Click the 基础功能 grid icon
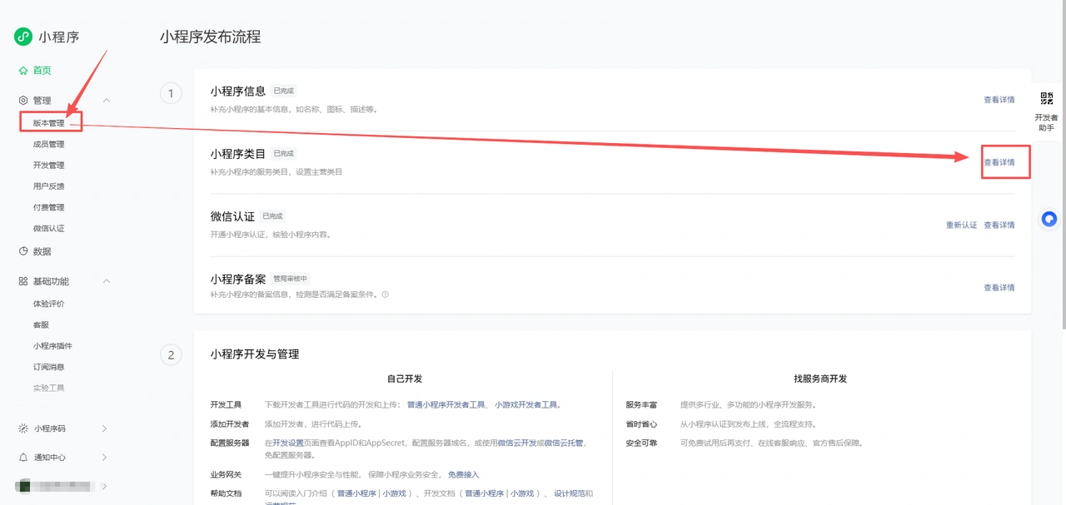This screenshot has height=505, width=1066. (x=23, y=281)
